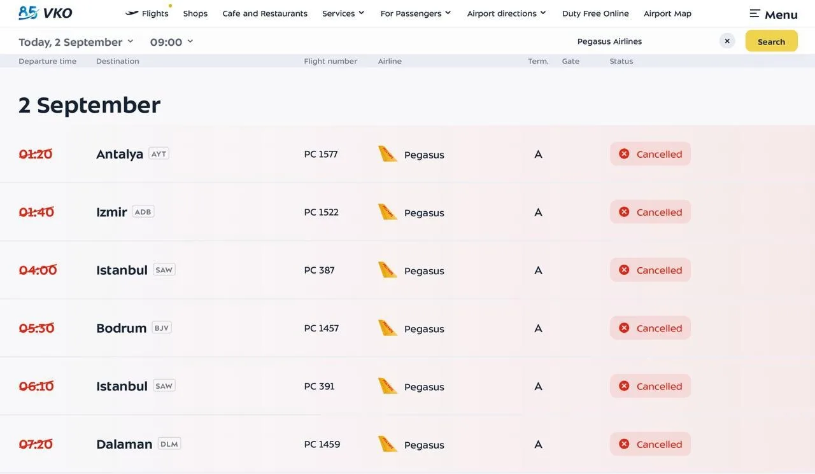815x474 pixels.
Task: Click Pegasus logo in PC 387 row
Action: pyautogui.click(x=387, y=270)
